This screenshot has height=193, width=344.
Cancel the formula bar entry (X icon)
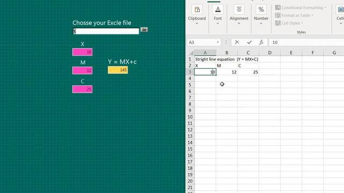click(x=237, y=42)
